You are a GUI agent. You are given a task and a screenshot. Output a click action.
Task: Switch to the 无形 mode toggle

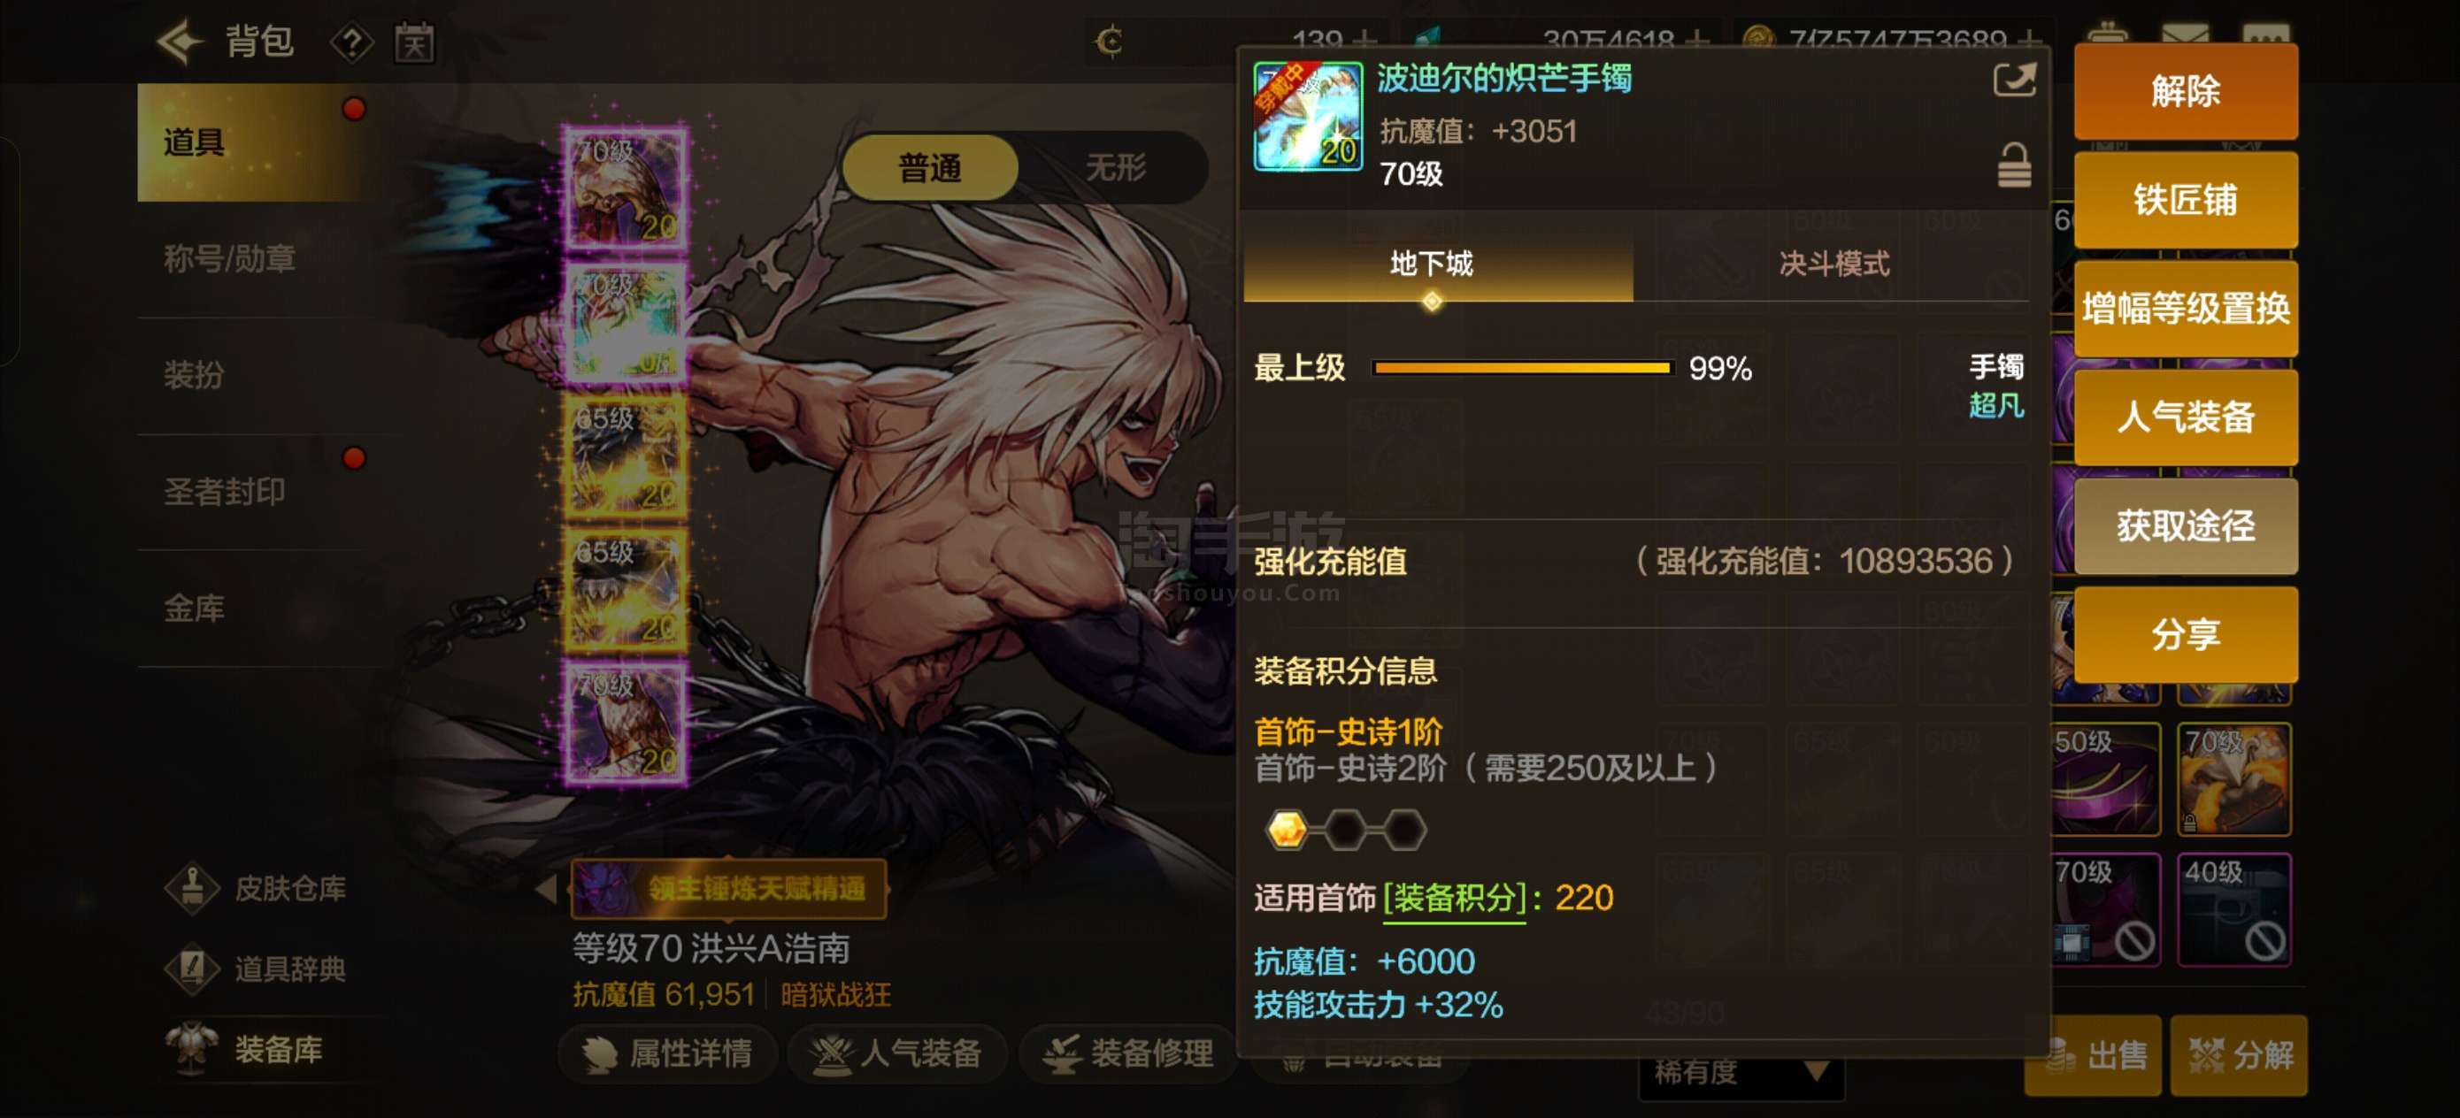click(1114, 168)
